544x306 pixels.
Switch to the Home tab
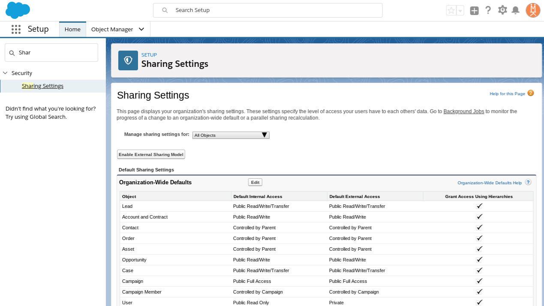[x=72, y=29]
